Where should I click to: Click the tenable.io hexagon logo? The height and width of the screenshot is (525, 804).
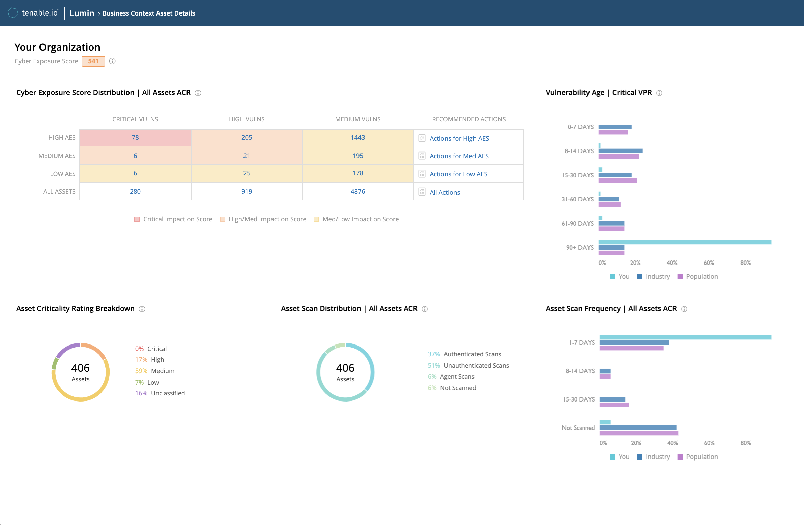click(x=13, y=13)
